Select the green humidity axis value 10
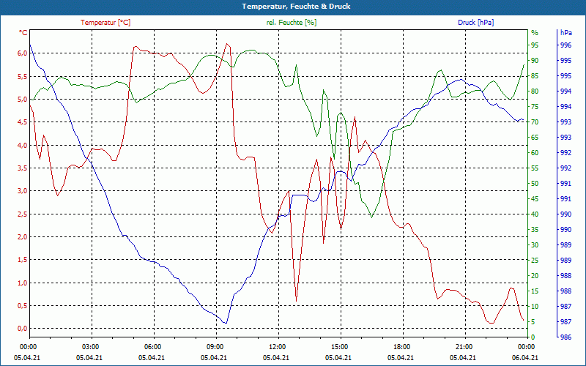 pyautogui.click(x=535, y=306)
